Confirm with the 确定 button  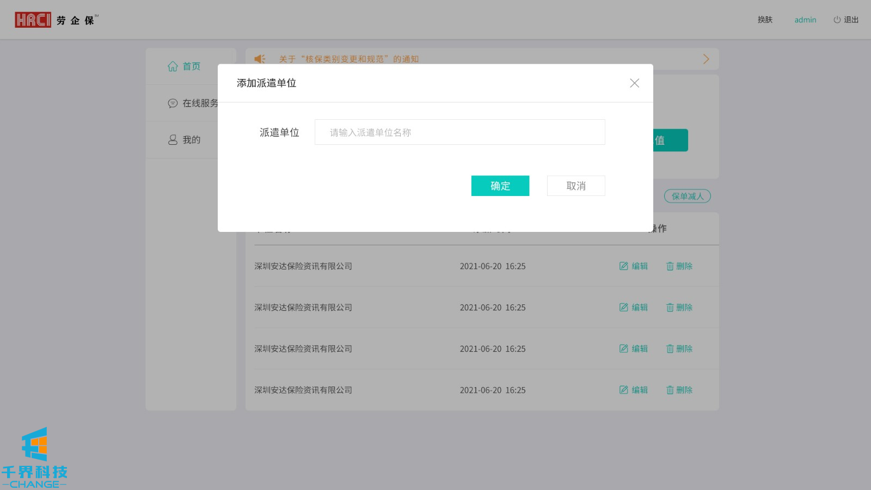(500, 186)
